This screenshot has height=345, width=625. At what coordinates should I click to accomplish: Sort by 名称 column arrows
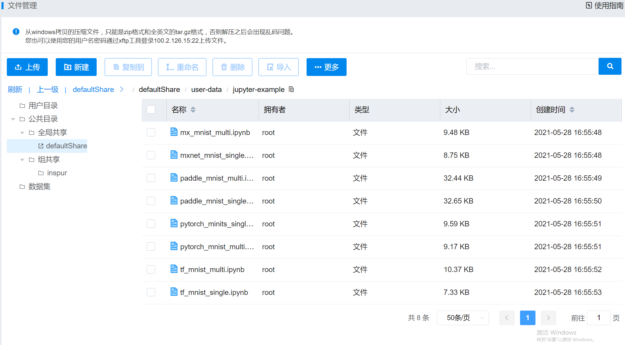(x=193, y=110)
